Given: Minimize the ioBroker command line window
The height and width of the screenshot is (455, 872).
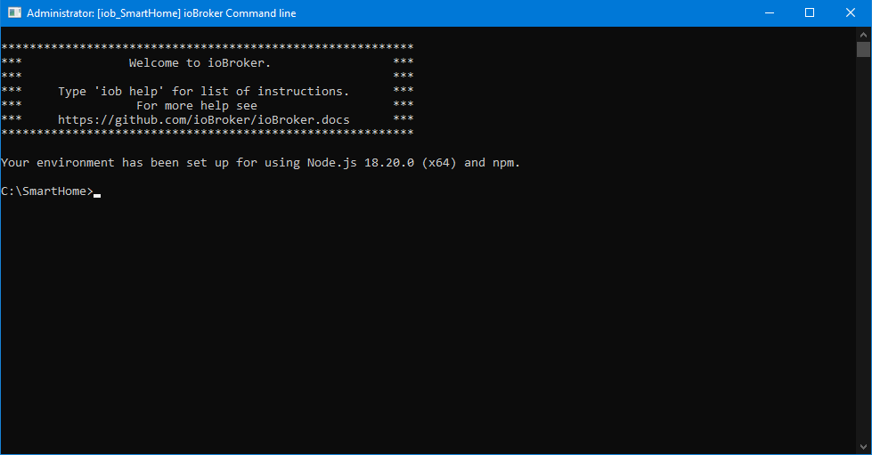Looking at the screenshot, I should click(x=768, y=13).
